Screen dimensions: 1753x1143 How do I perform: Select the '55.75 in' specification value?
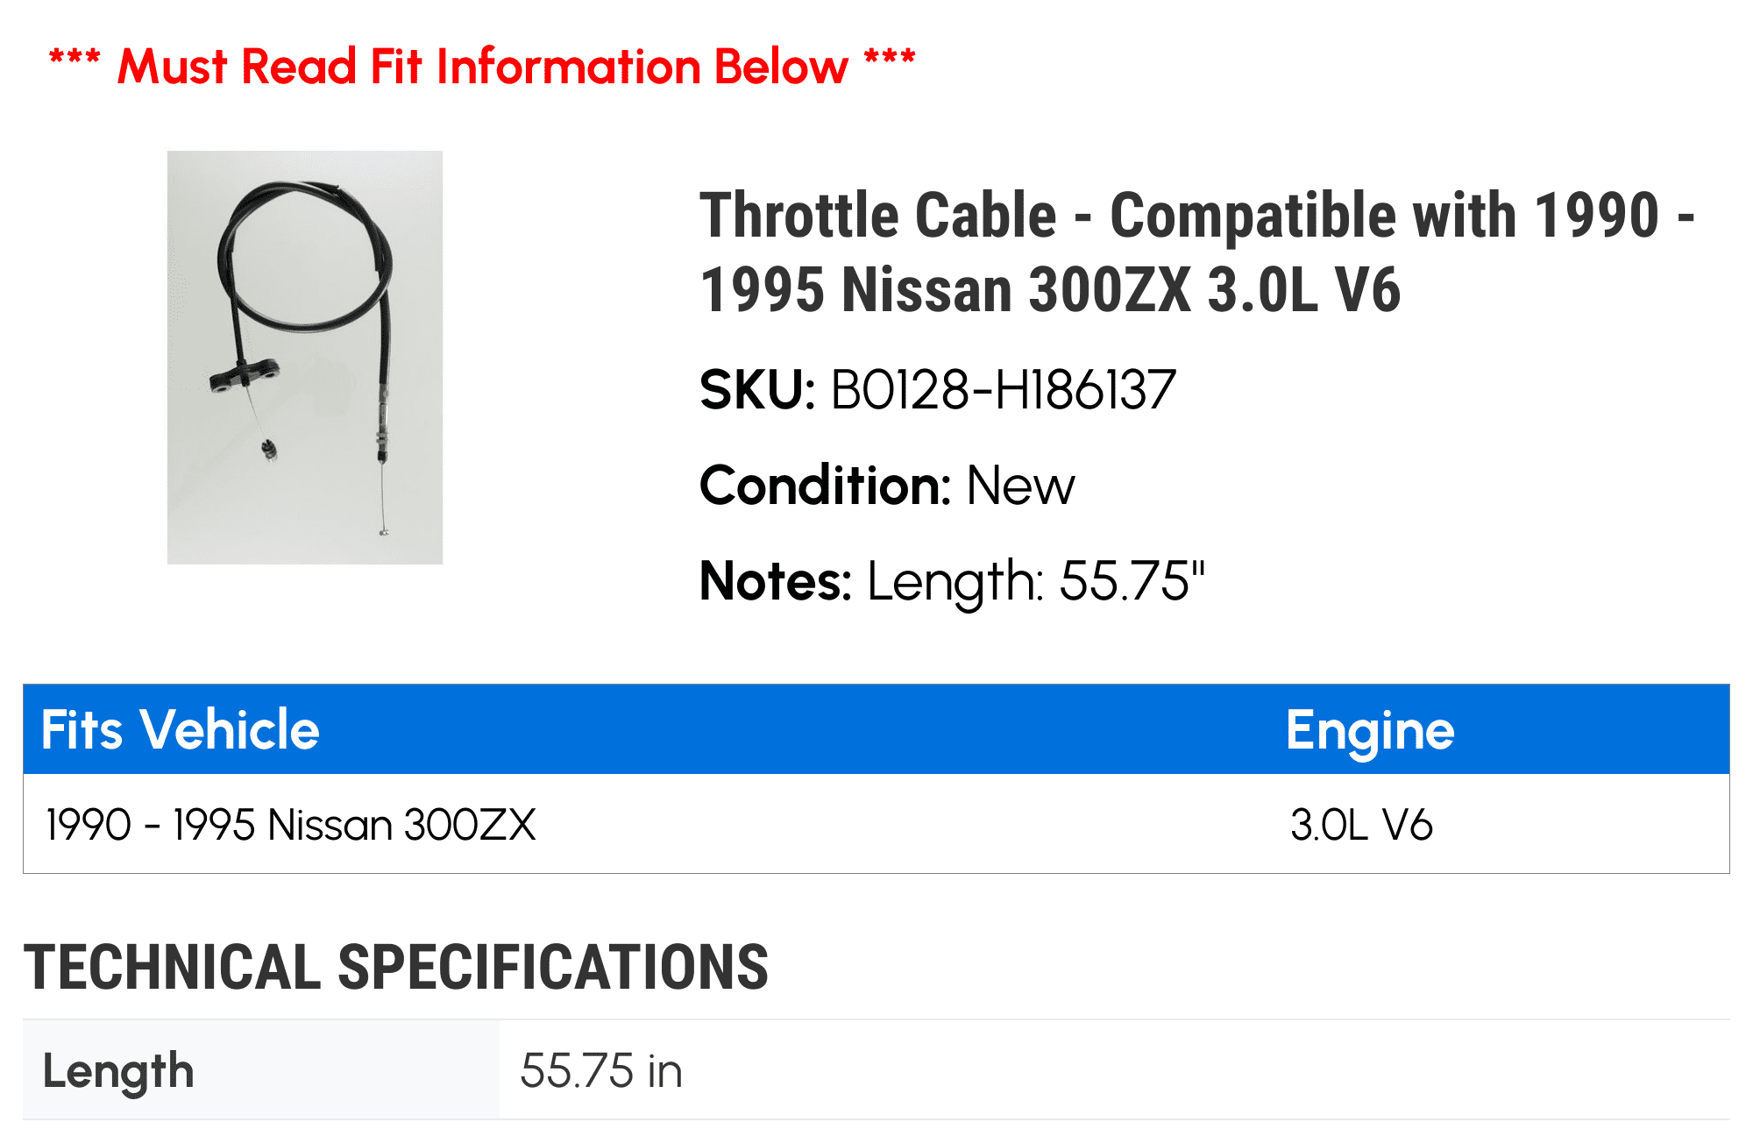point(601,1070)
